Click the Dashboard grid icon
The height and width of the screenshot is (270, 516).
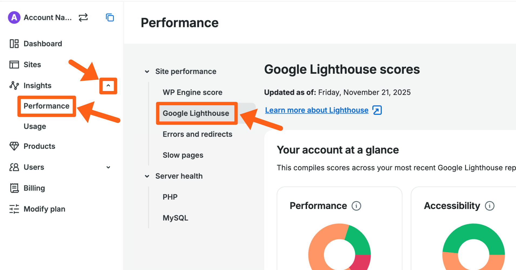click(x=14, y=44)
